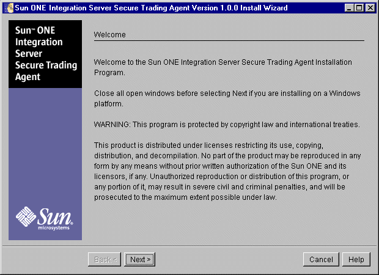
Task: Click the 'Welcome to the Sun ONE Integration Server' paragraph
Action: 223,67
